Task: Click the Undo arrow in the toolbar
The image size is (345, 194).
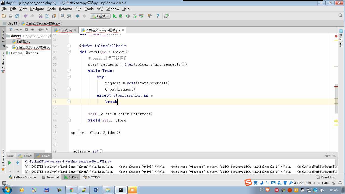Action: tap(26, 16)
